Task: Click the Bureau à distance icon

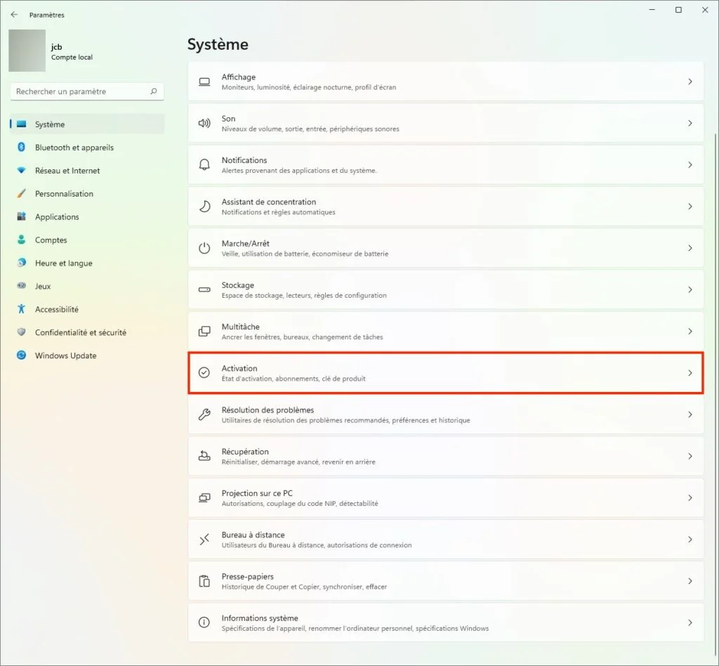Action: (204, 540)
